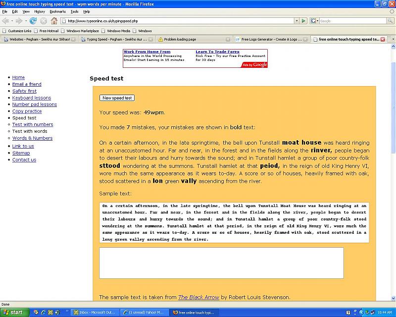
Task: Open the Contact us link
Action: (x=24, y=160)
